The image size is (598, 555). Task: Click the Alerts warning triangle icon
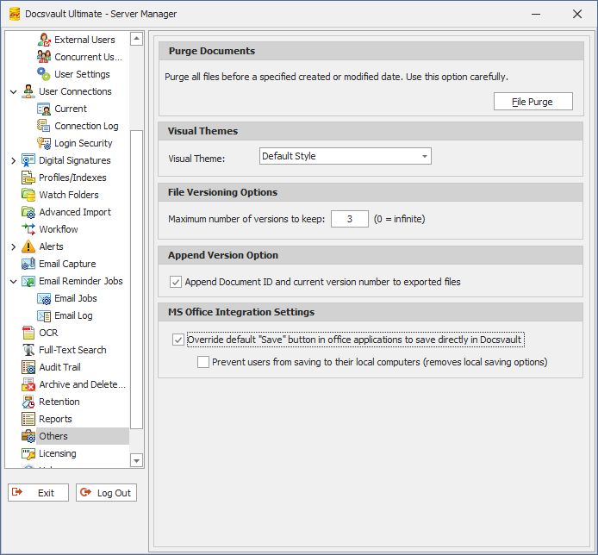28,246
